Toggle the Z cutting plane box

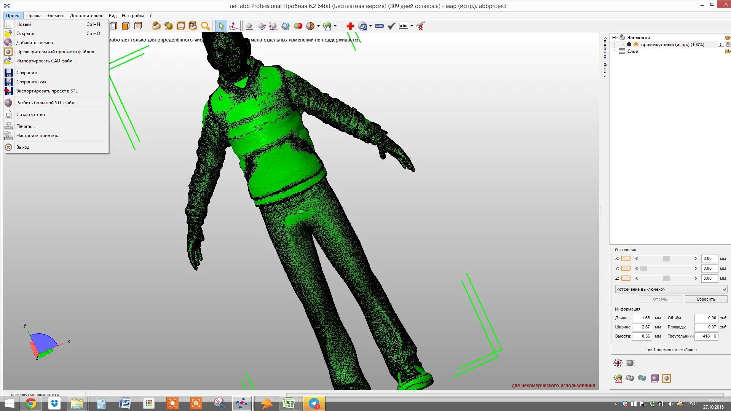626,278
